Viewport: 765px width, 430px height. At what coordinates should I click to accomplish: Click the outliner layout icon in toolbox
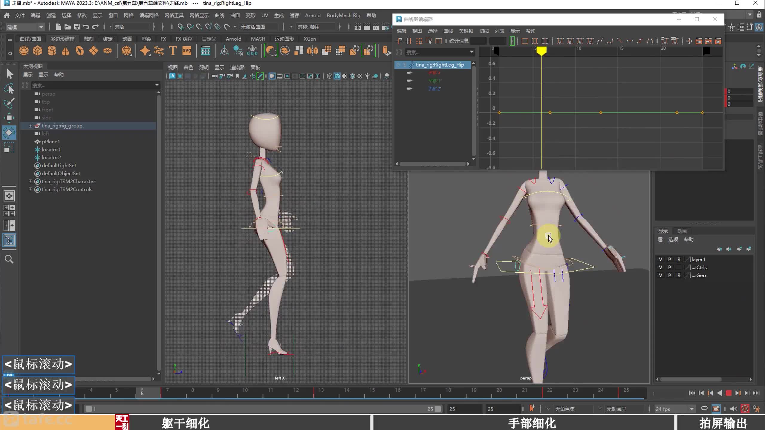9,240
